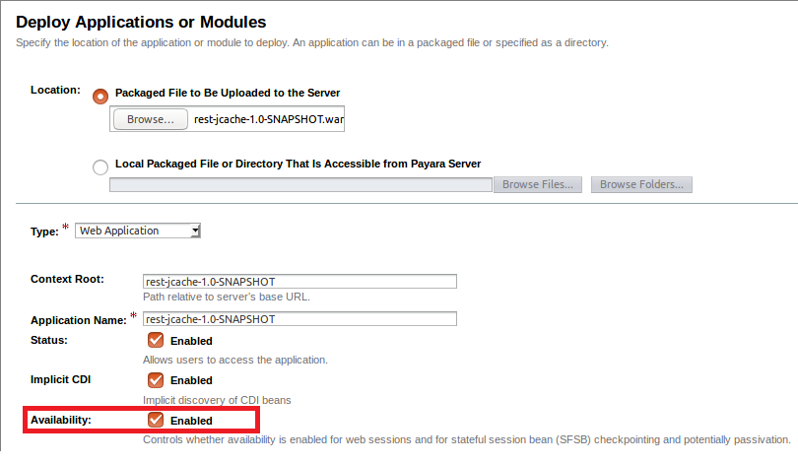Click the Local Packaged File or Directory label
Image resolution: width=798 pixels, height=464 pixels.
(298, 164)
